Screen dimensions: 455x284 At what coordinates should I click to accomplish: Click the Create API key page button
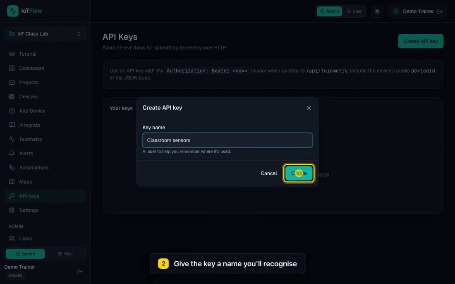(421, 41)
